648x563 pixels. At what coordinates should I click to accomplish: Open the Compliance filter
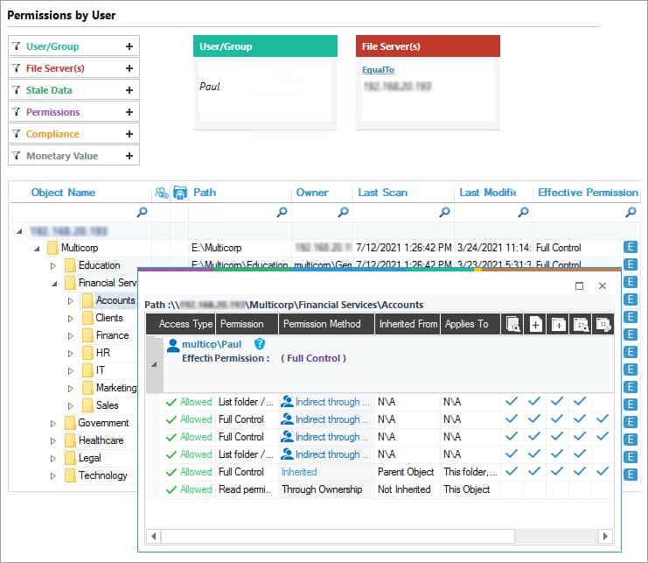(73, 134)
